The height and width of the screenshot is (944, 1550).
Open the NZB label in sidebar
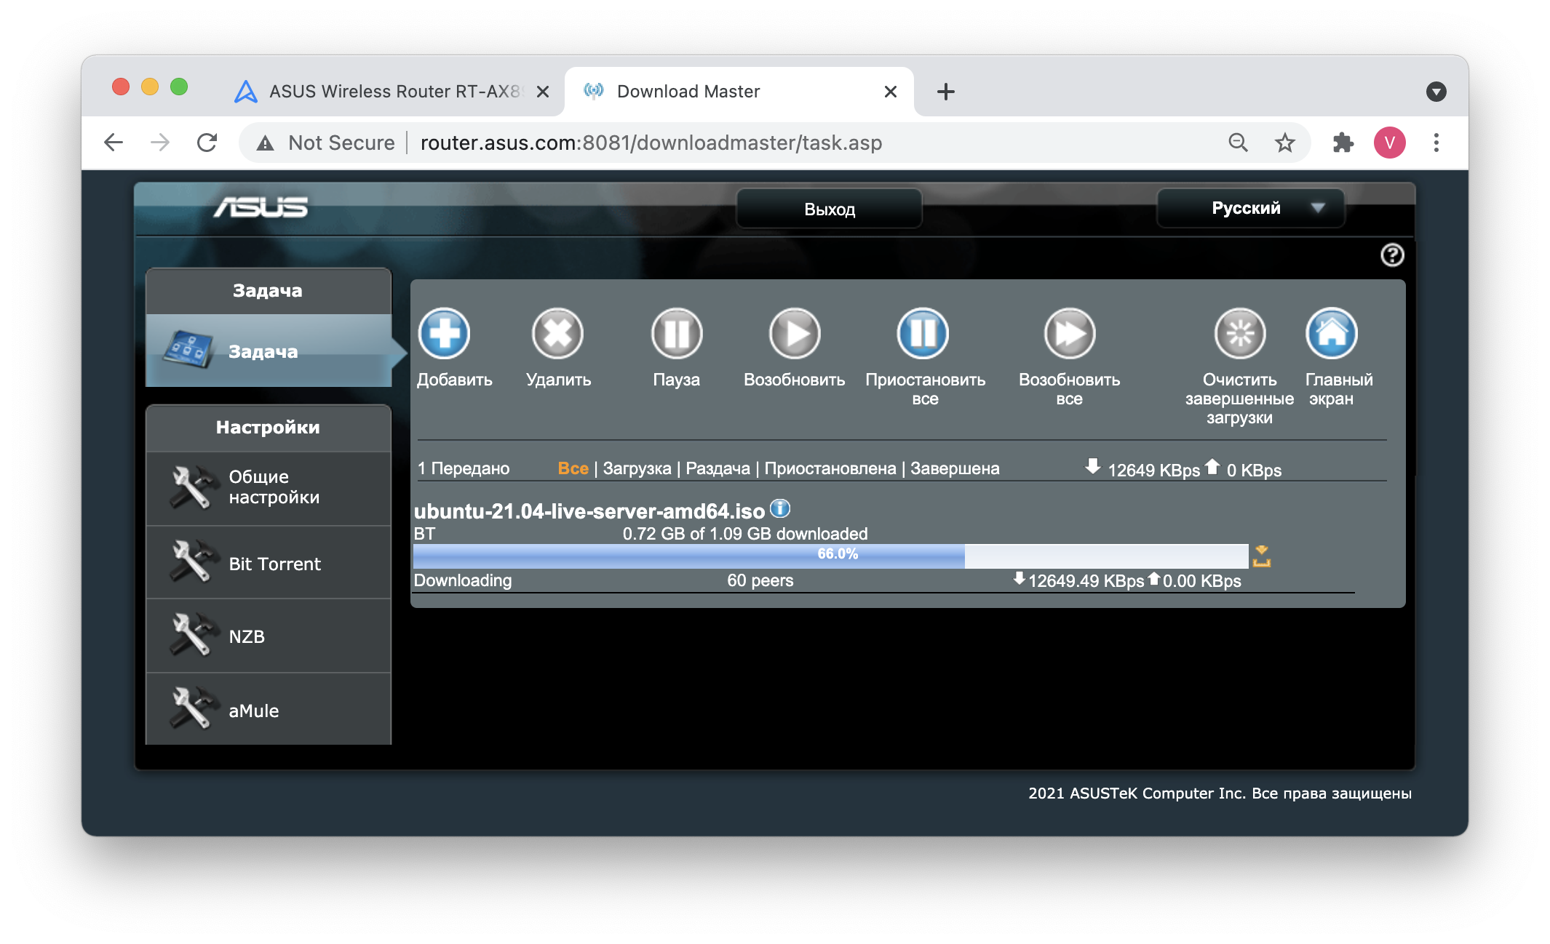[x=247, y=636]
